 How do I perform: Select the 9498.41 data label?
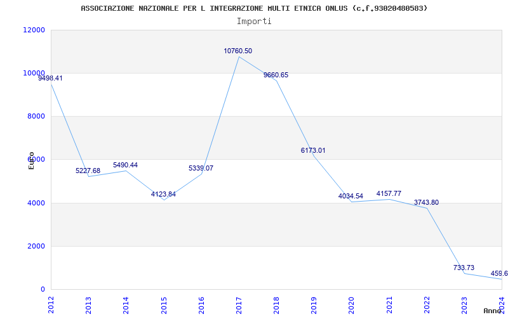[50, 78]
